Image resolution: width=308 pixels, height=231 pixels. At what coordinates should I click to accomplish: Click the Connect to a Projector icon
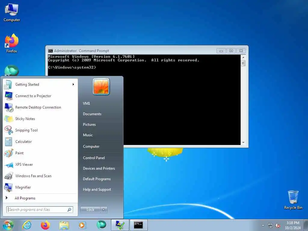pyautogui.click(x=8, y=96)
